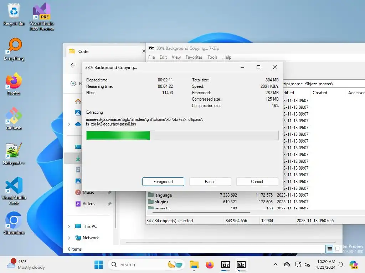Open Visual Studio Code shortcut
365x273 pixels.
click(x=14, y=191)
